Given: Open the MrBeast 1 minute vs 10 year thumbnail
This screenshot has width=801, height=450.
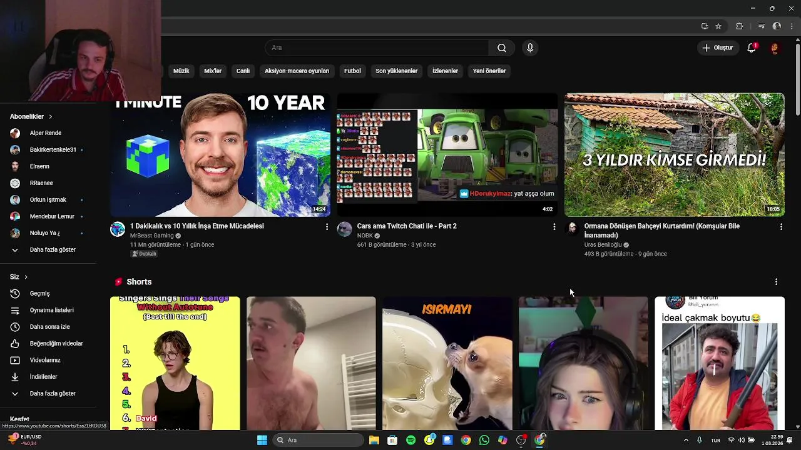Looking at the screenshot, I should [220, 155].
